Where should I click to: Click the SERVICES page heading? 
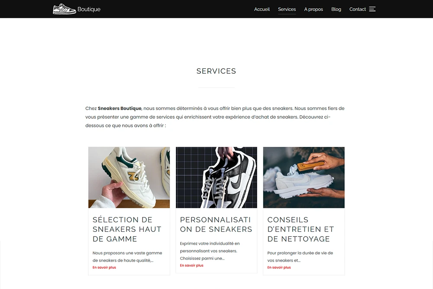(216, 71)
